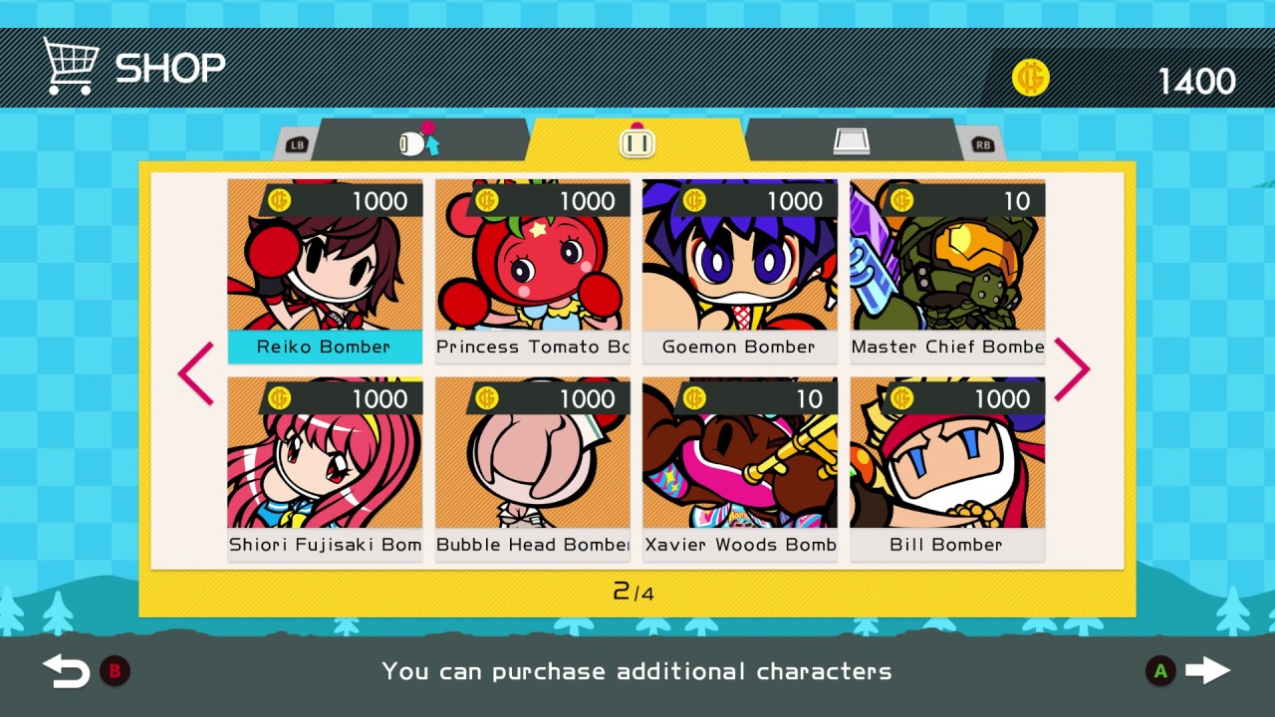Click the LB shoulder button icon
The width and height of the screenshot is (1275, 717).
tap(296, 144)
